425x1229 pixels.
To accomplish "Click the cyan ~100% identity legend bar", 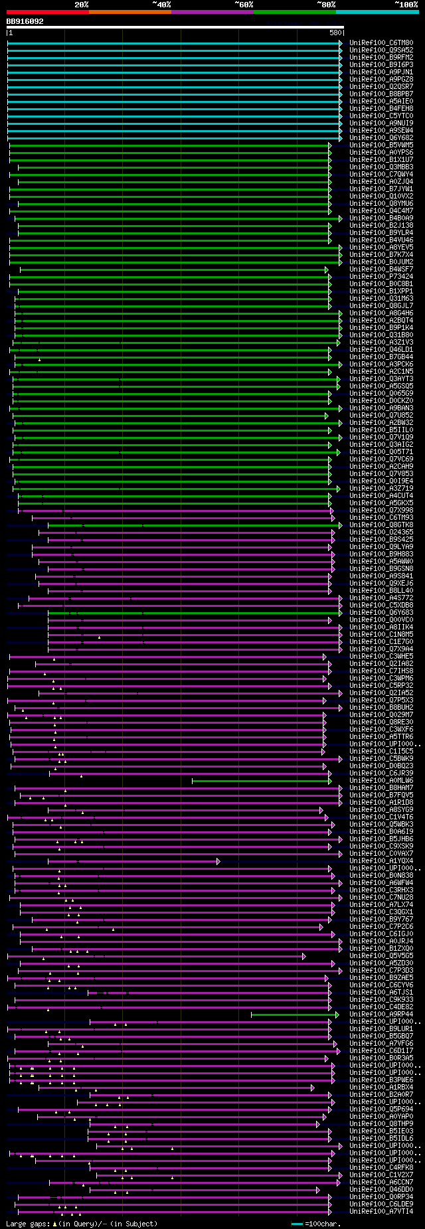I will pyautogui.click(x=377, y=12).
